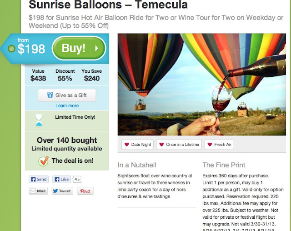Share the deal by Mail
Viewport: 291px width, 231px height.
pyautogui.click(x=39, y=191)
